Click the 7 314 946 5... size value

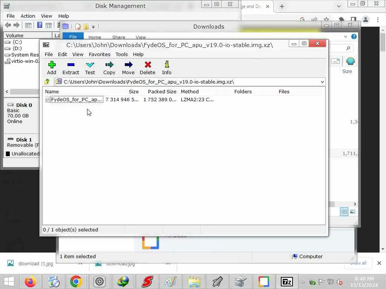[122, 99]
